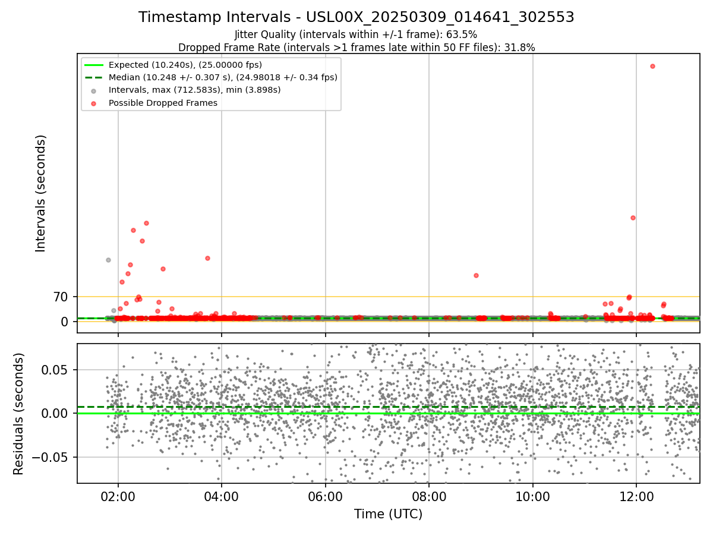Click the red marker in the 'Possible Dropped Frames' legend
Screen dimensions: 713x535
click(94, 103)
